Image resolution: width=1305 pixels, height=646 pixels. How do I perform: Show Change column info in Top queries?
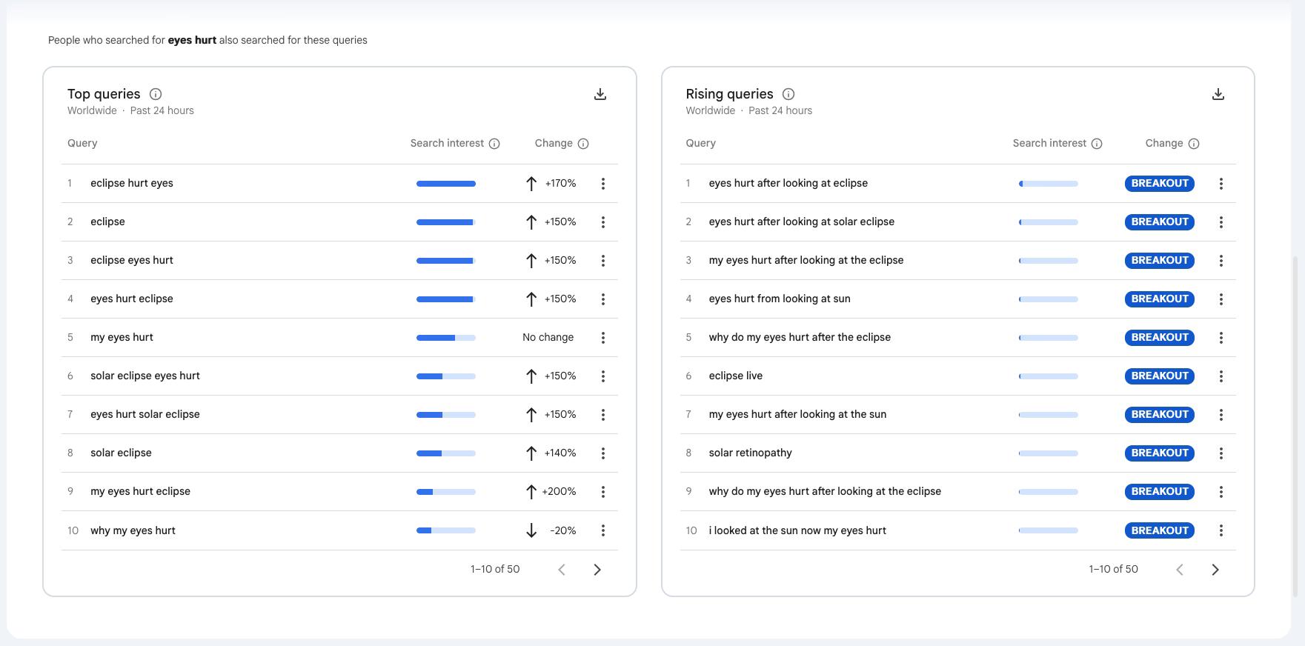583,144
